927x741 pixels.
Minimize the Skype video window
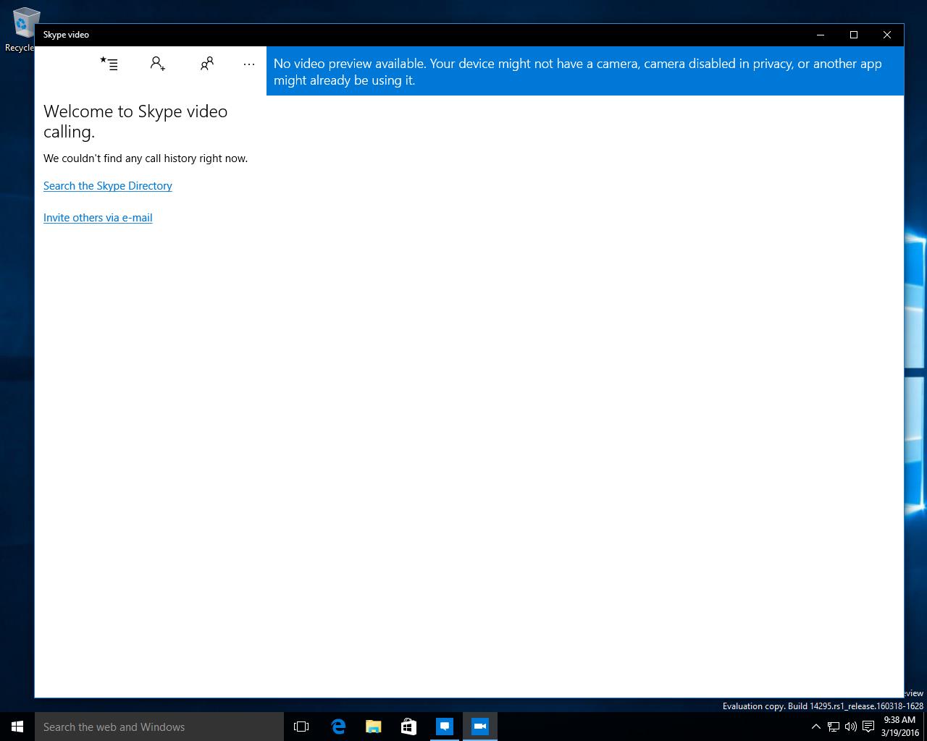click(821, 35)
